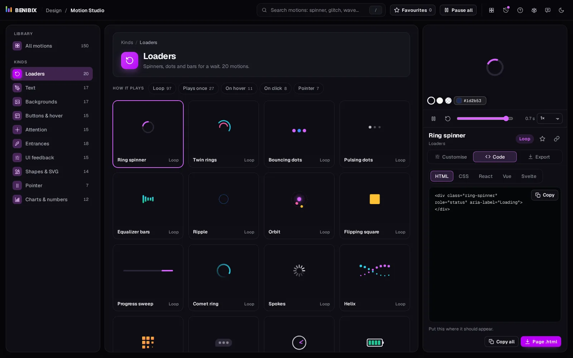Open the #1d2b53 custom colour swatch
573x358 pixels.
pos(470,101)
